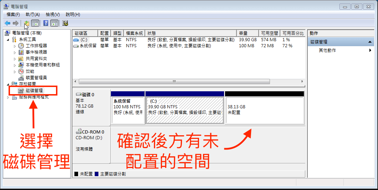Click the 主要磁碟分割 legend entry
The image size is (378, 190).
pyautogui.click(x=111, y=174)
